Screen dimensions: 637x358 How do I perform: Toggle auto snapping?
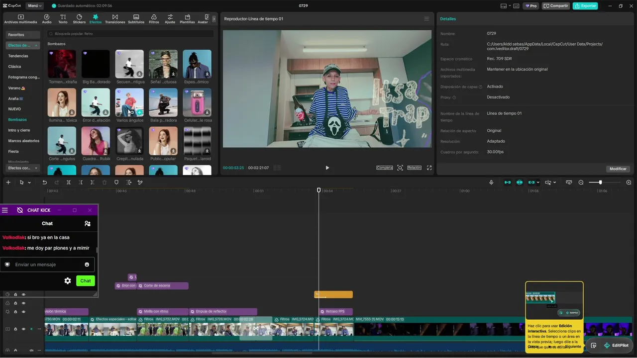(x=520, y=182)
